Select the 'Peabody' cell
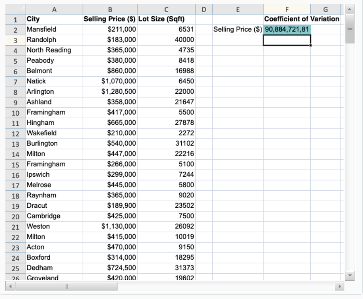Screen dimensions: 363x299 click(54, 61)
